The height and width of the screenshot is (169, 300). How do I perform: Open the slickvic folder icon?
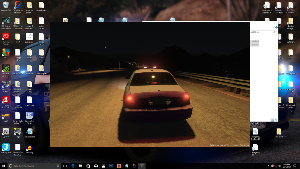(41, 54)
